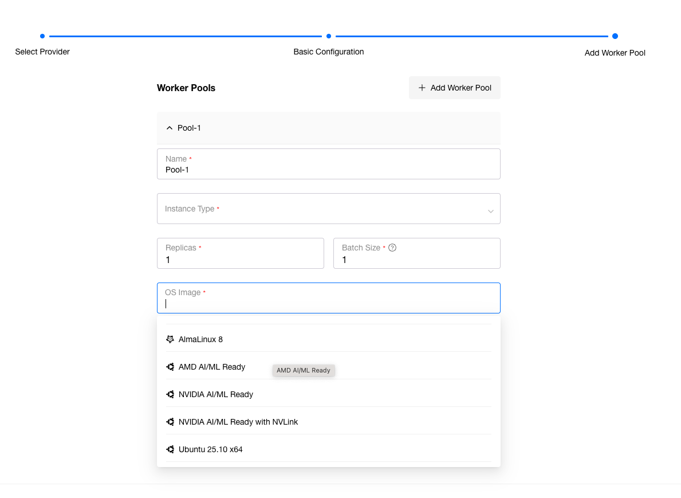
Task: Click the Add Worker Pool step marker
Action: 615,36
